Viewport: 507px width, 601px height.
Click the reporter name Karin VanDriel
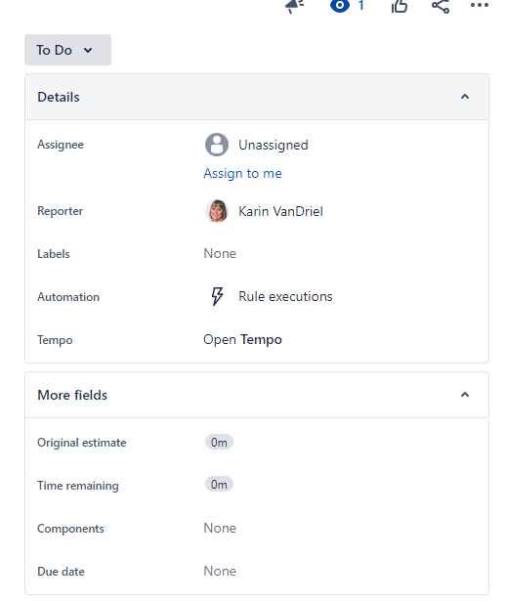[281, 211]
